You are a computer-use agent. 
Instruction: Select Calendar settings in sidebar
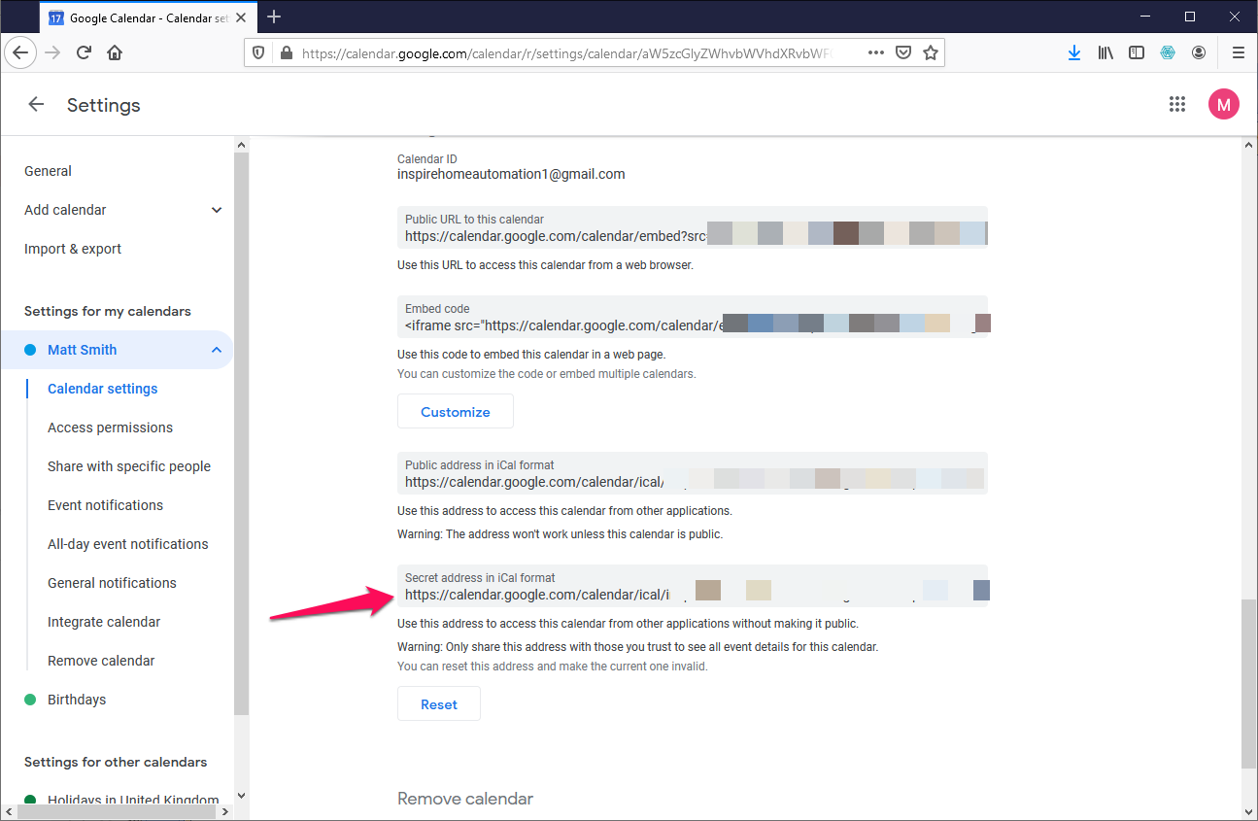[x=102, y=389]
